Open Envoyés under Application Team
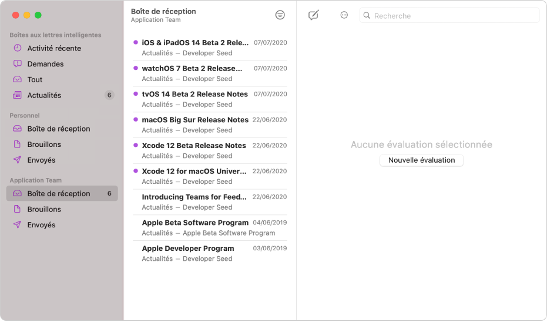The image size is (547, 322). [x=62, y=225]
